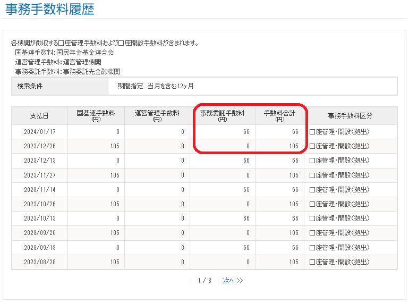
Task: Click the 事務委託手数料 column header
Action: point(222,115)
